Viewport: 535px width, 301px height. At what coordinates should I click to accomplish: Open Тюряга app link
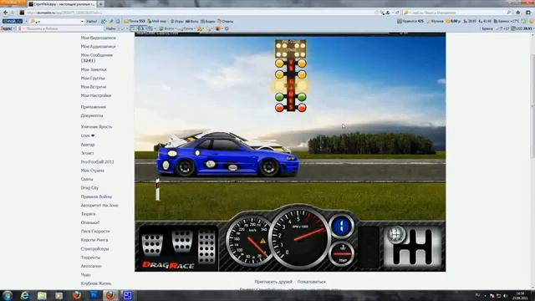pyautogui.click(x=88, y=214)
